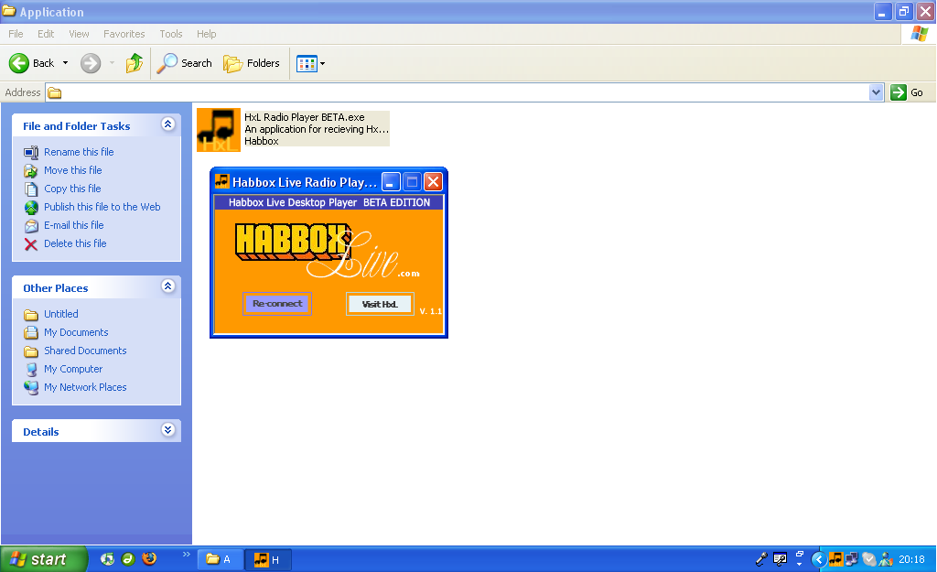Launch Firefox from the Quick Launch bar
The width and height of the screenshot is (937, 572).
point(149,559)
